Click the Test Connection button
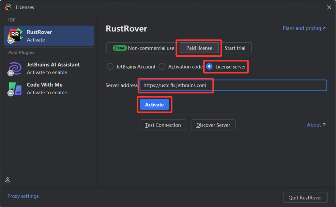Image resolution: width=336 pixels, height=207 pixels. 163,125
